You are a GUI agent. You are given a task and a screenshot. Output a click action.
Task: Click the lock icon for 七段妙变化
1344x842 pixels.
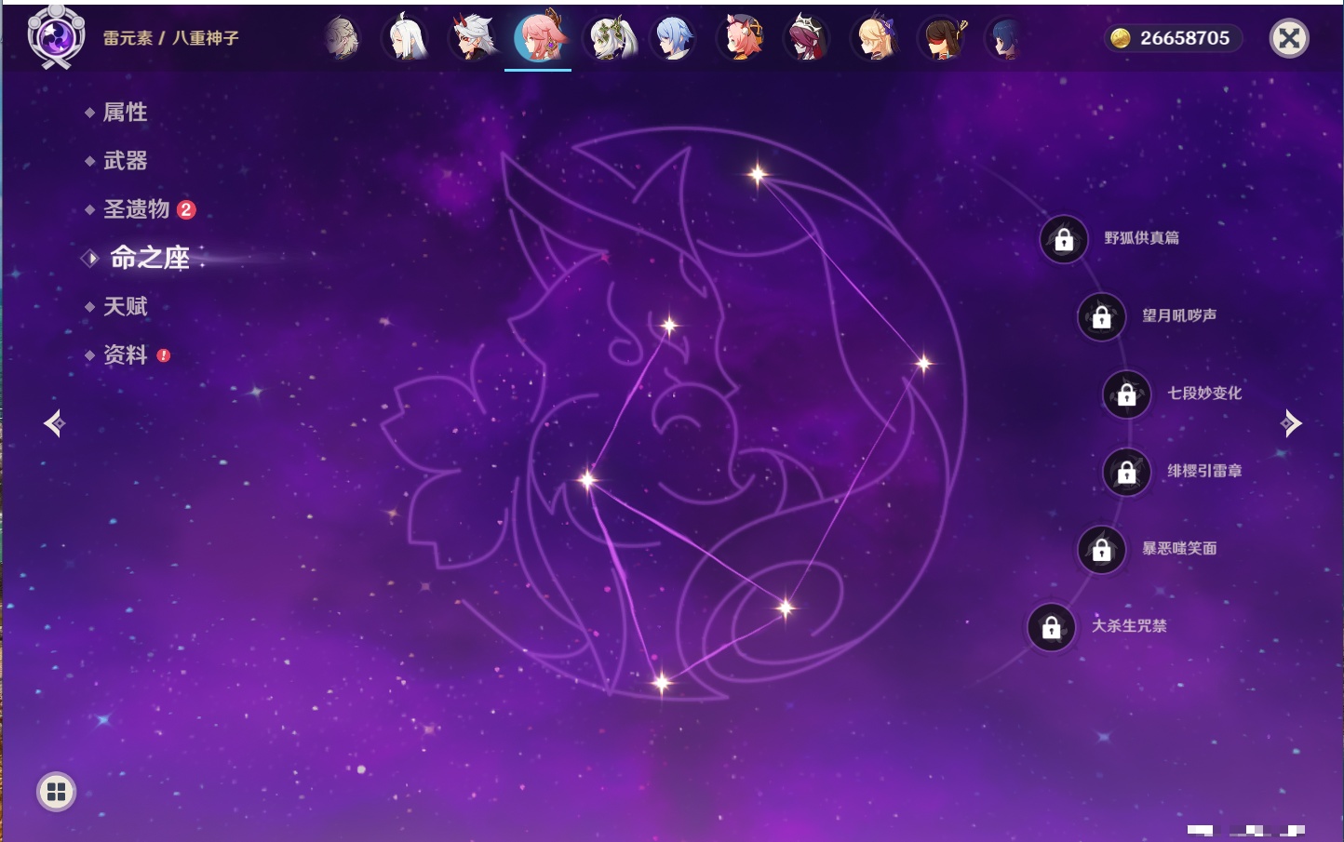(x=1126, y=394)
